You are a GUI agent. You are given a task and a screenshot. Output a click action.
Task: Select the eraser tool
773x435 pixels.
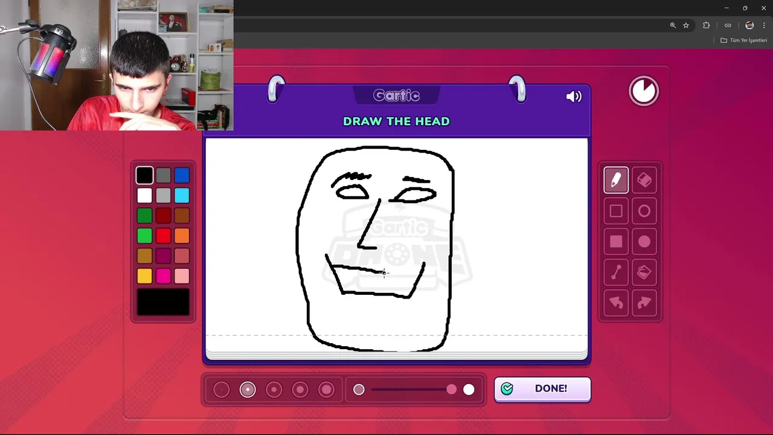[644, 180]
